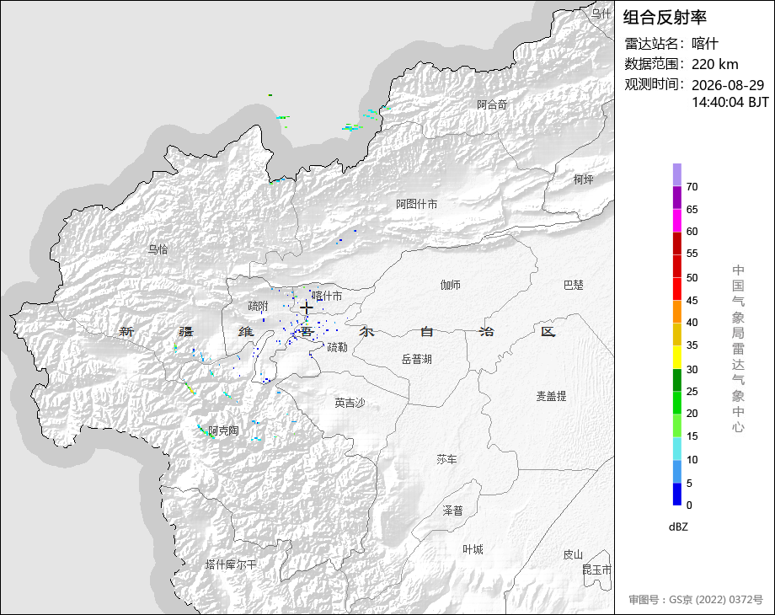This screenshot has width=775, height=615.
Task: Click the radar station cross marker
Action: [307, 308]
